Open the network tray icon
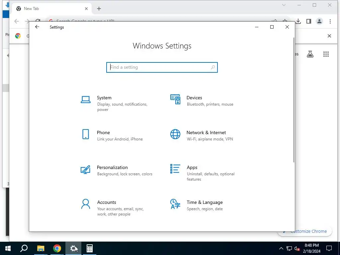Viewport: 340px width, 255px height. coord(289,248)
